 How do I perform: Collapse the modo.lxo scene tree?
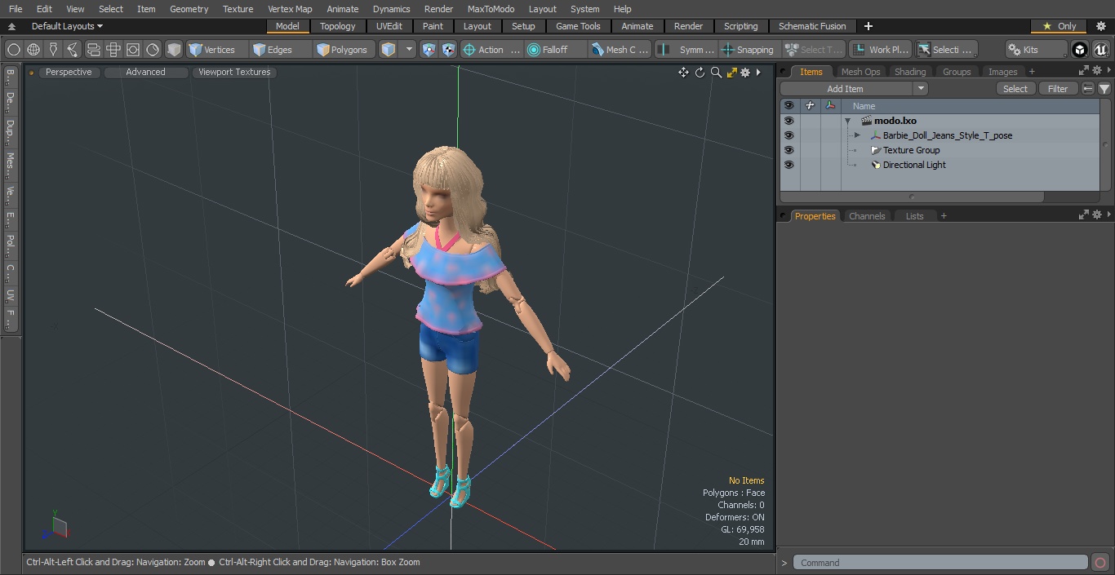pos(848,121)
